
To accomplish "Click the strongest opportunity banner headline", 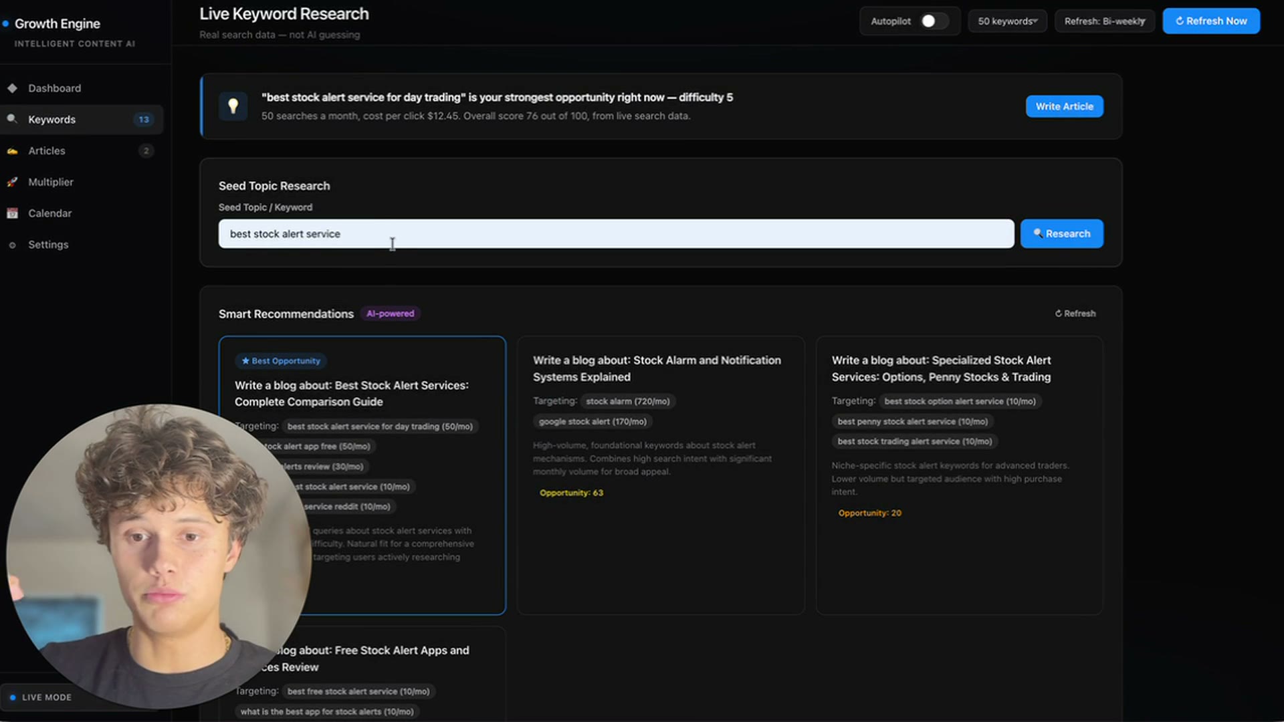I will tap(497, 98).
